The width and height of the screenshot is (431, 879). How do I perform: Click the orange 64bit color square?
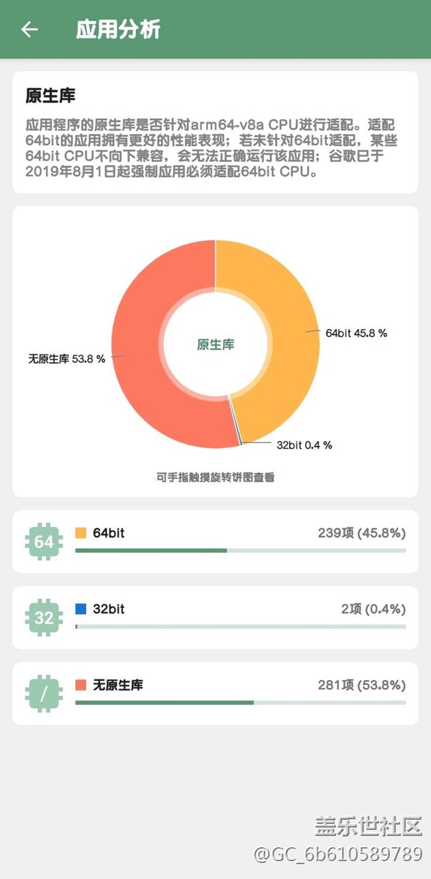tap(81, 533)
